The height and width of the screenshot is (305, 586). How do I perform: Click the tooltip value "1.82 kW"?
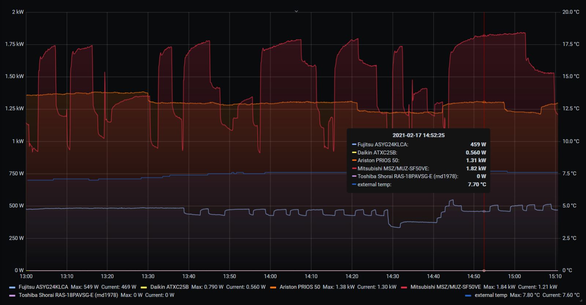tap(476, 168)
